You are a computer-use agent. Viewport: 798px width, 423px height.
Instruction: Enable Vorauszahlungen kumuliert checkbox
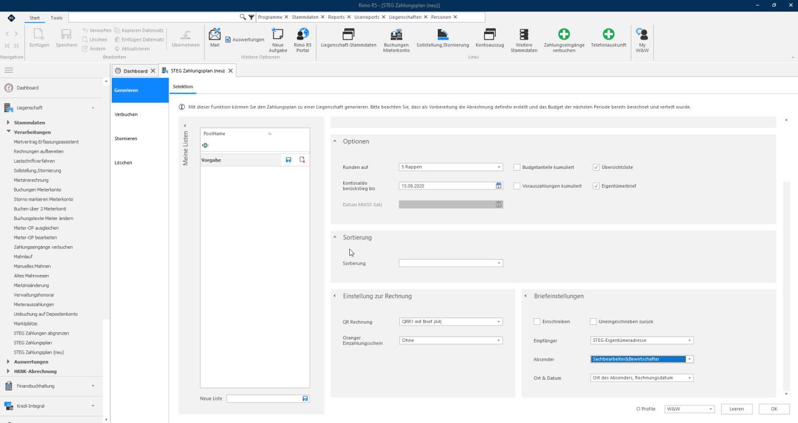point(517,186)
